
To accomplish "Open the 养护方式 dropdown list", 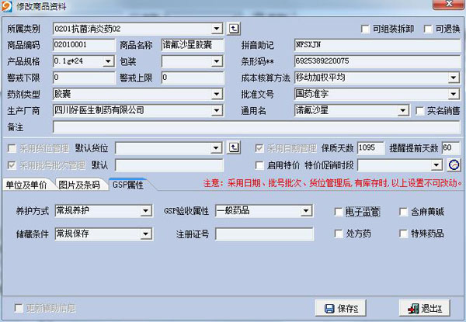I will pos(145,211).
